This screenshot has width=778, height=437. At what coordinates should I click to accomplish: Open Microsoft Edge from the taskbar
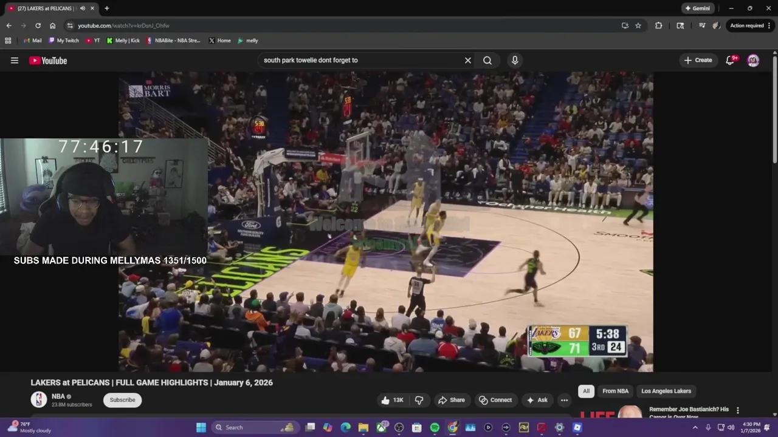pos(346,427)
